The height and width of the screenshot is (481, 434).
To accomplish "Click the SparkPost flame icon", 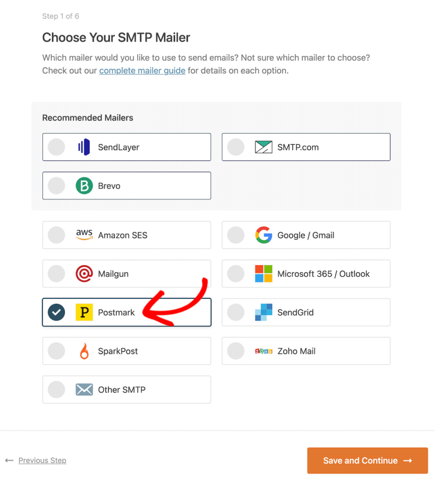I will click(x=84, y=351).
